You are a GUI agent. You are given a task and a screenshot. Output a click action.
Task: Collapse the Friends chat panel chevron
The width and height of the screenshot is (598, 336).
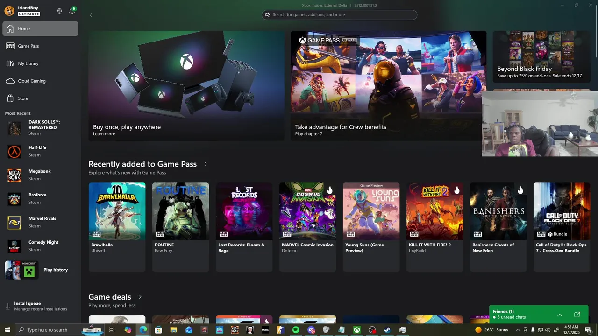point(559,315)
